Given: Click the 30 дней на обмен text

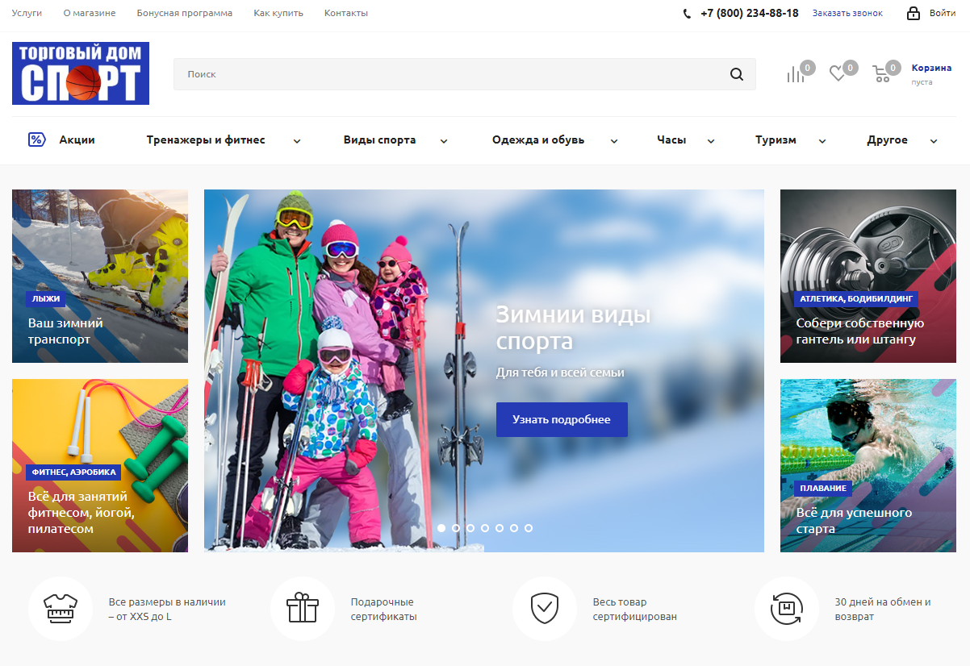Looking at the screenshot, I should [x=883, y=609].
